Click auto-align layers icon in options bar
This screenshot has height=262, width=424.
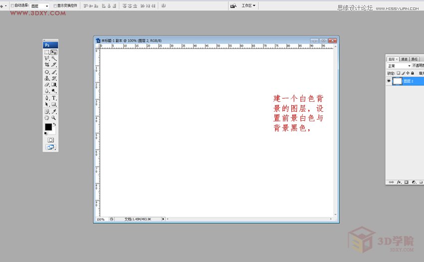tap(163, 5)
